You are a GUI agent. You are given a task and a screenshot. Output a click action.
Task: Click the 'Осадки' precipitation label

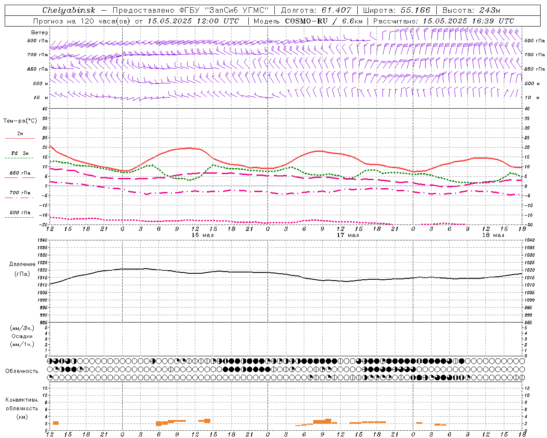point(22,336)
